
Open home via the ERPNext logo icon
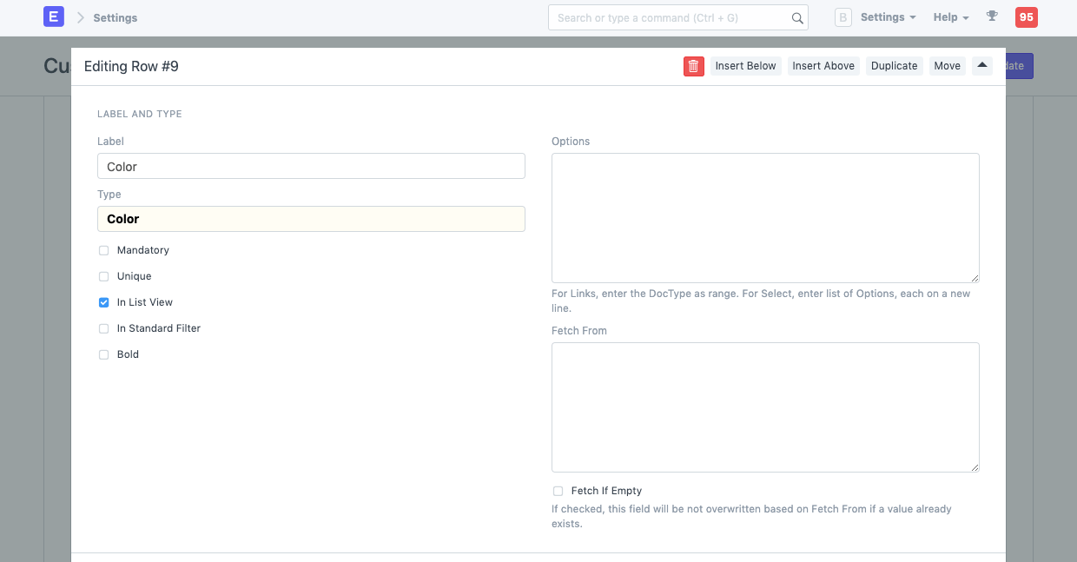[54, 17]
